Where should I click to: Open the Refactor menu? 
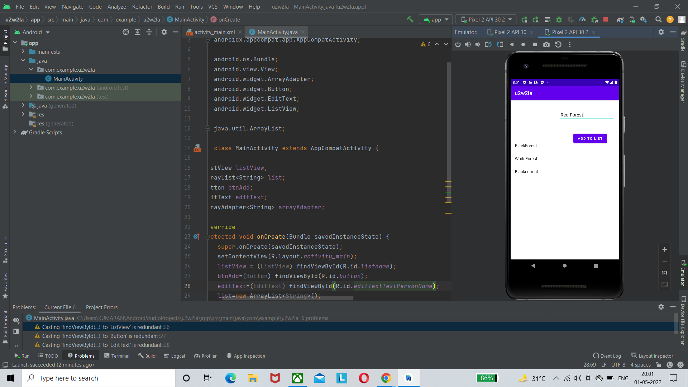pos(142,6)
